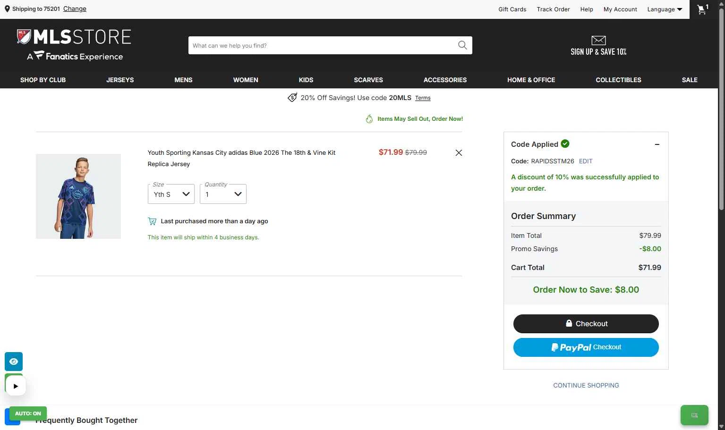Click Sign Up & Save 10% text
The width and height of the screenshot is (725, 430).
(x=598, y=52)
